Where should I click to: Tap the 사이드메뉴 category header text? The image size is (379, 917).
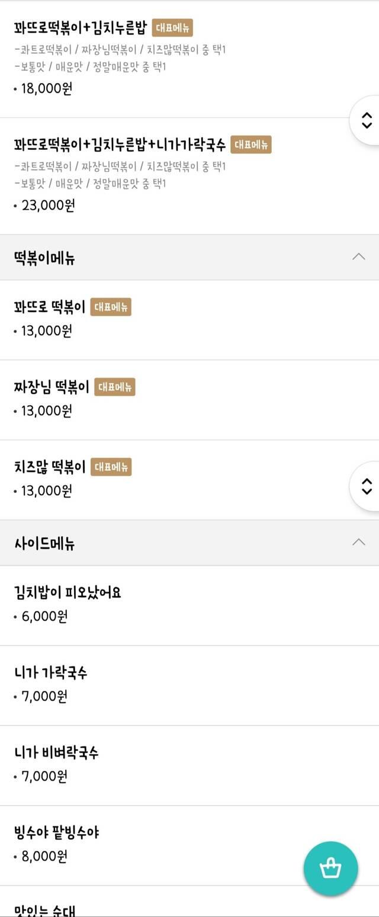[44, 543]
